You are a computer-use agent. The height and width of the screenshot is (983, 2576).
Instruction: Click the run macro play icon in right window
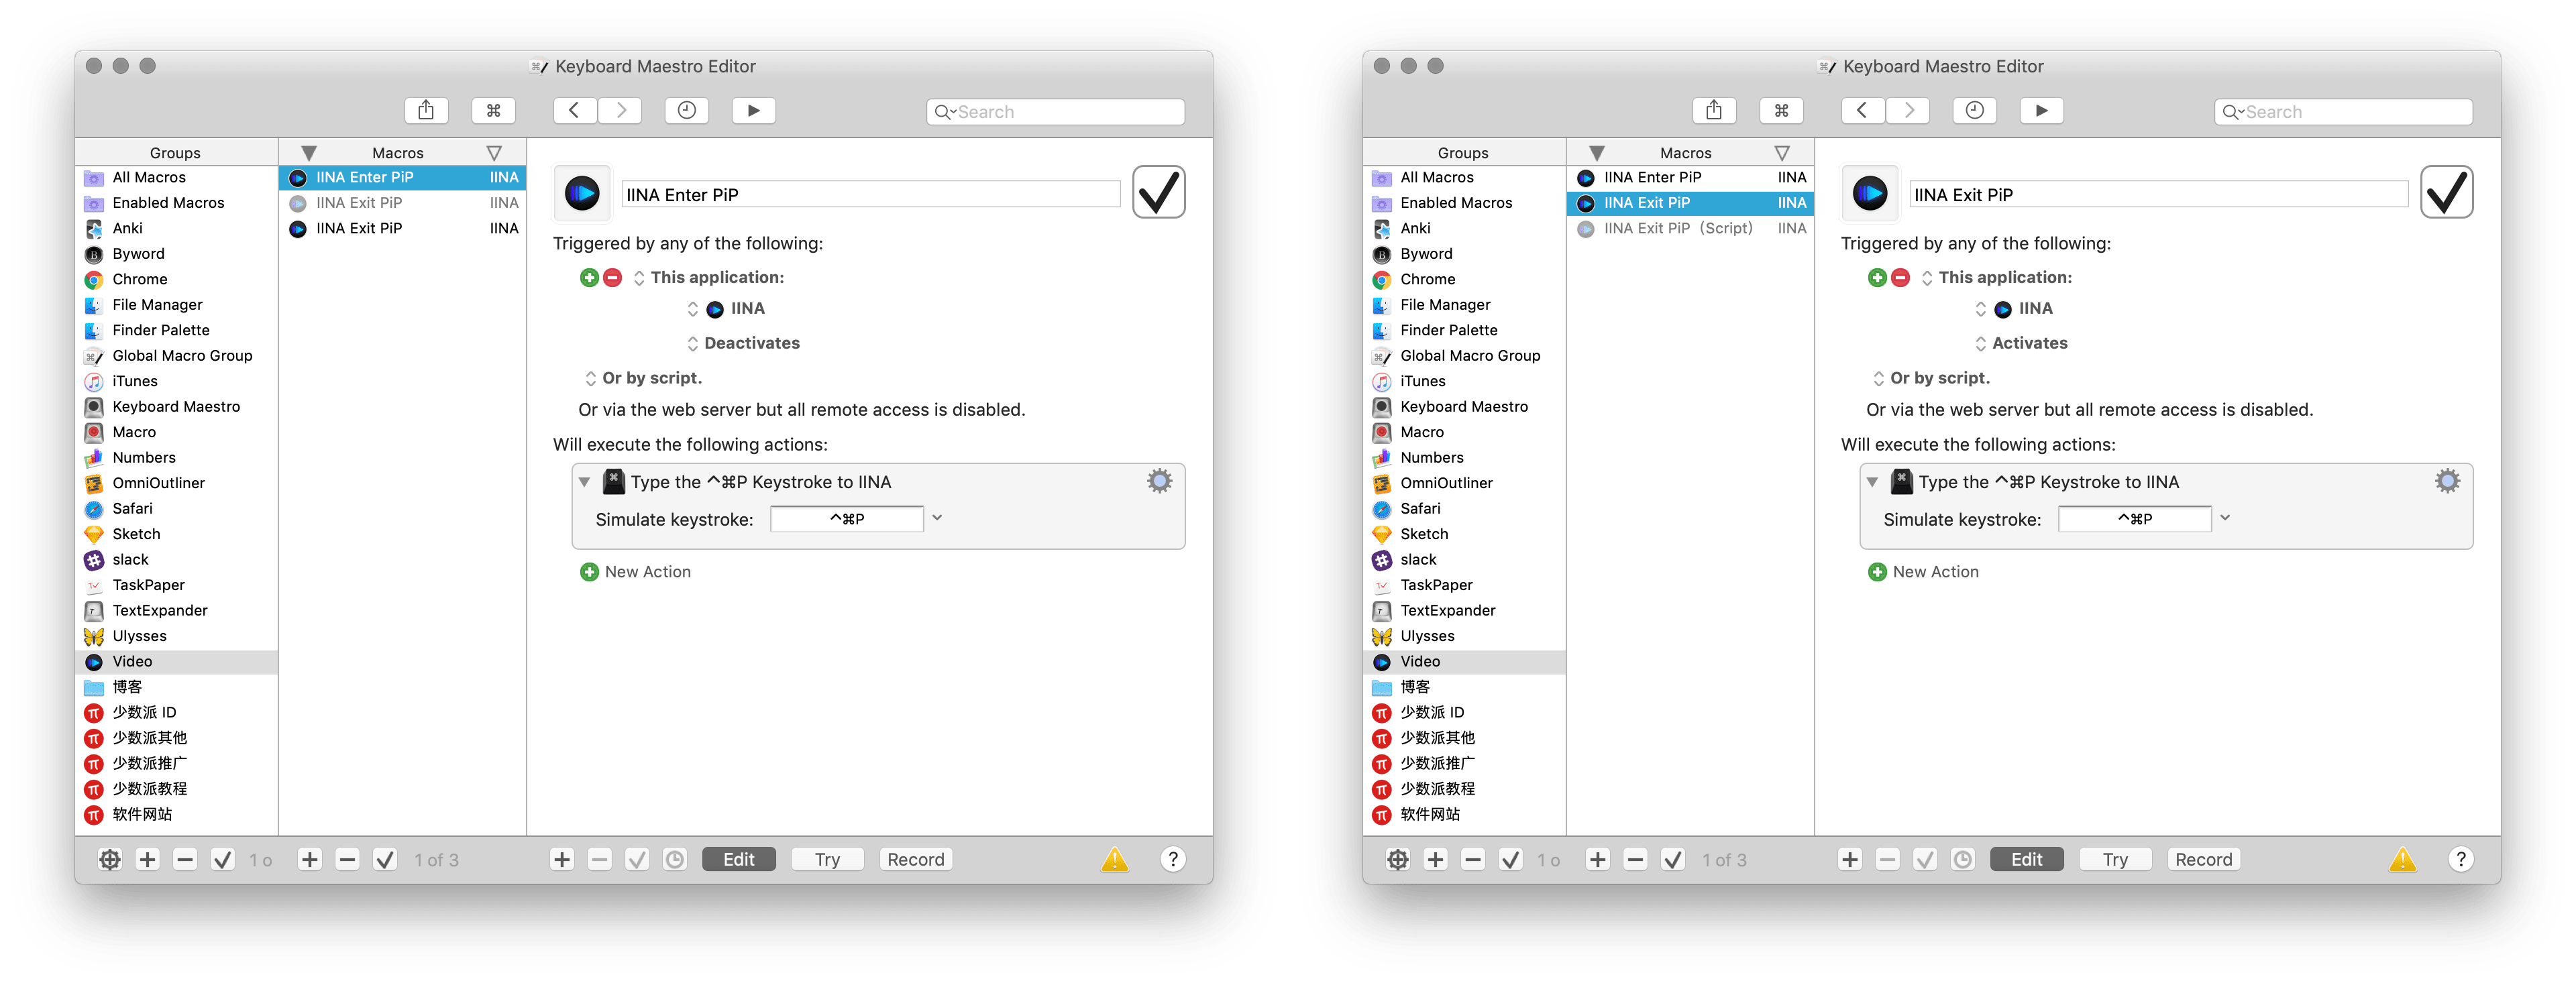pos(2041,111)
